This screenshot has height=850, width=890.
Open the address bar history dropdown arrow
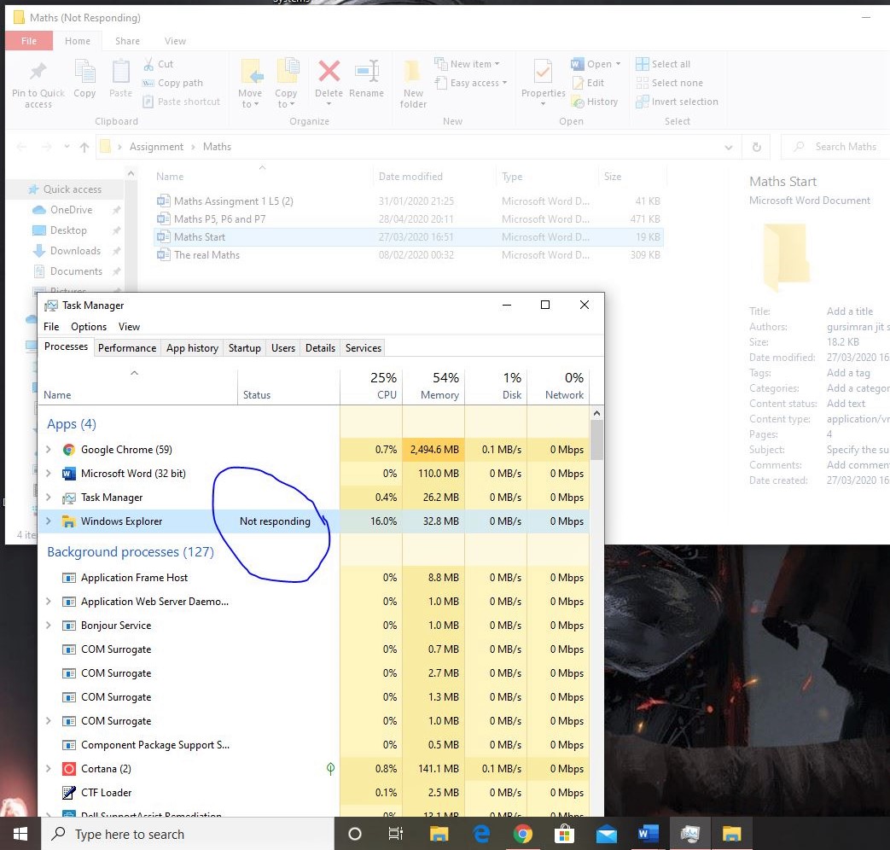point(728,148)
